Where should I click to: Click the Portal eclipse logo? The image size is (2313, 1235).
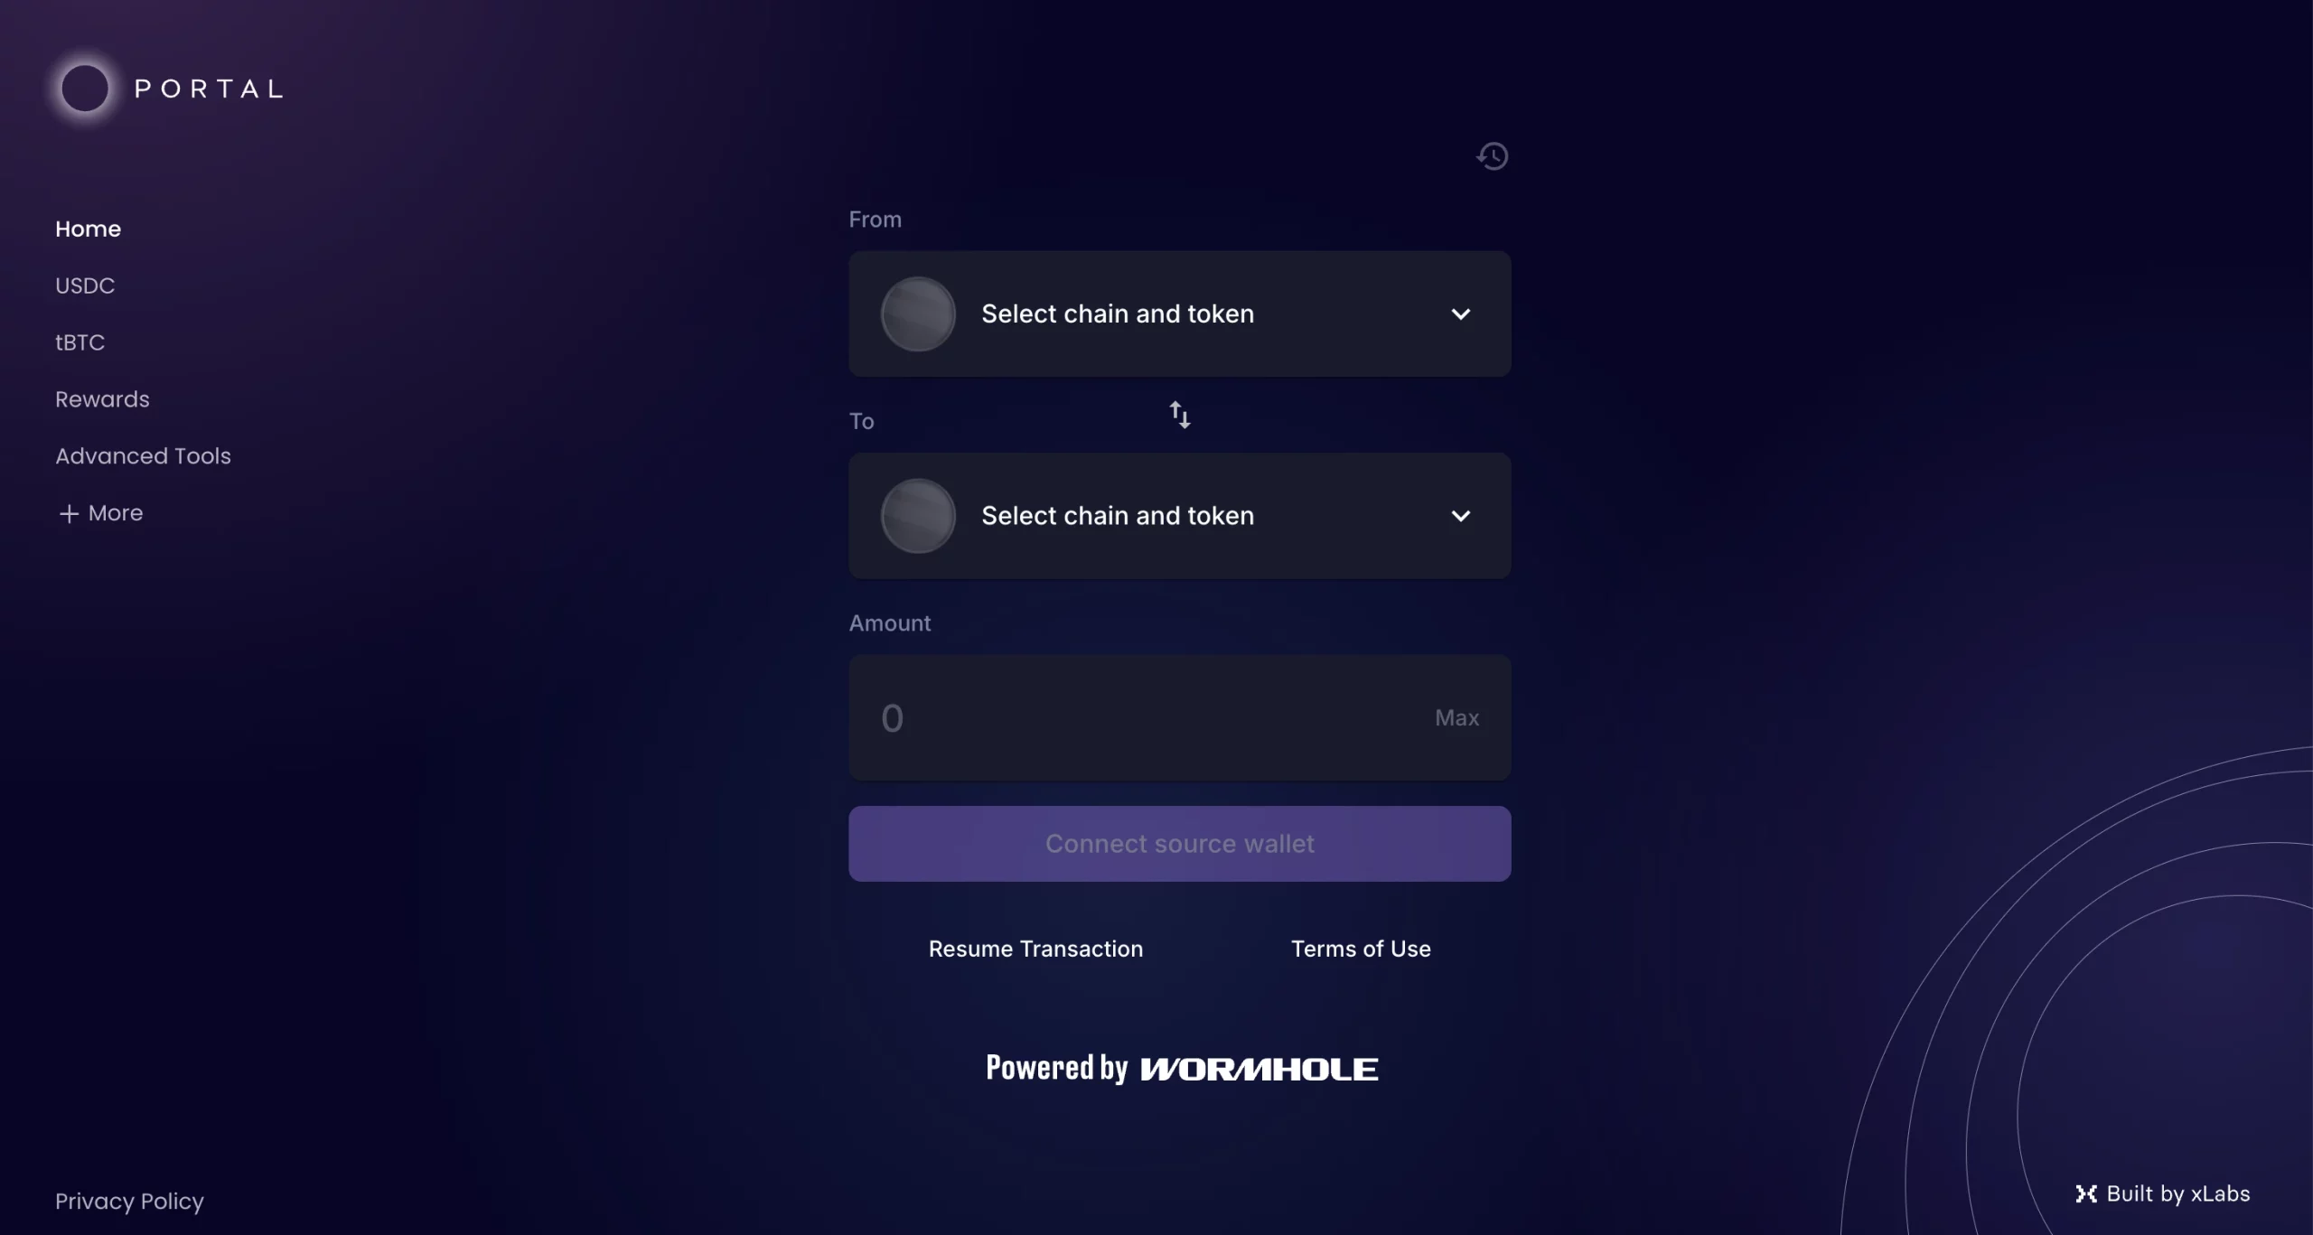(84, 89)
